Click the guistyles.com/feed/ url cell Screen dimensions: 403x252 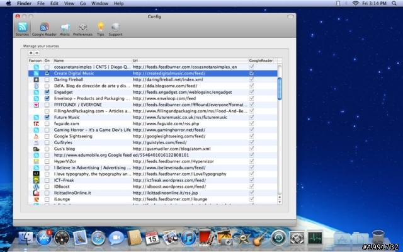(x=159, y=142)
